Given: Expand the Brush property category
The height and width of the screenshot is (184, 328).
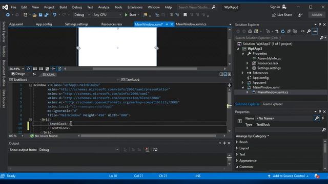Looking at the screenshot, I should (x=237, y=142).
